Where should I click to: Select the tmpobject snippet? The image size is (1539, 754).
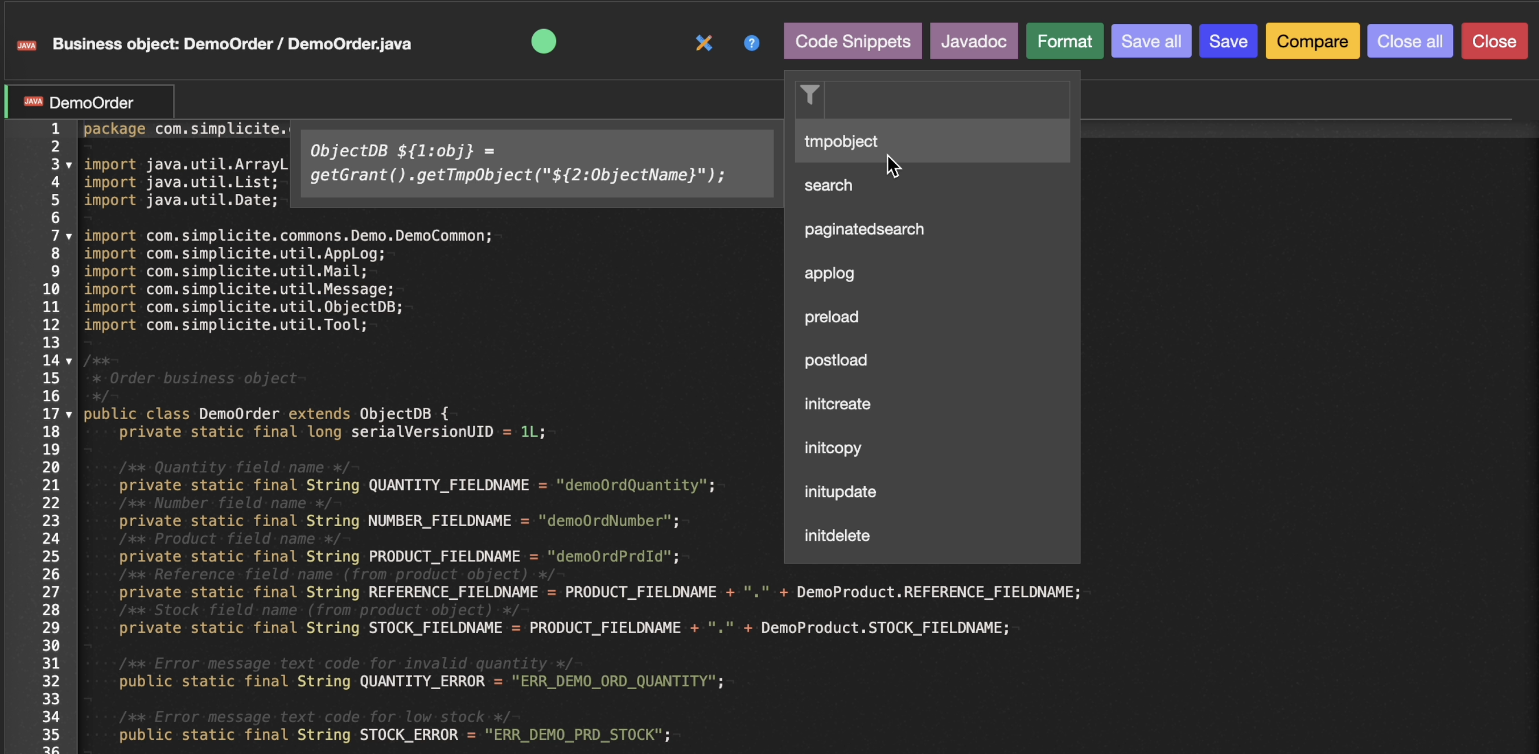tap(840, 142)
